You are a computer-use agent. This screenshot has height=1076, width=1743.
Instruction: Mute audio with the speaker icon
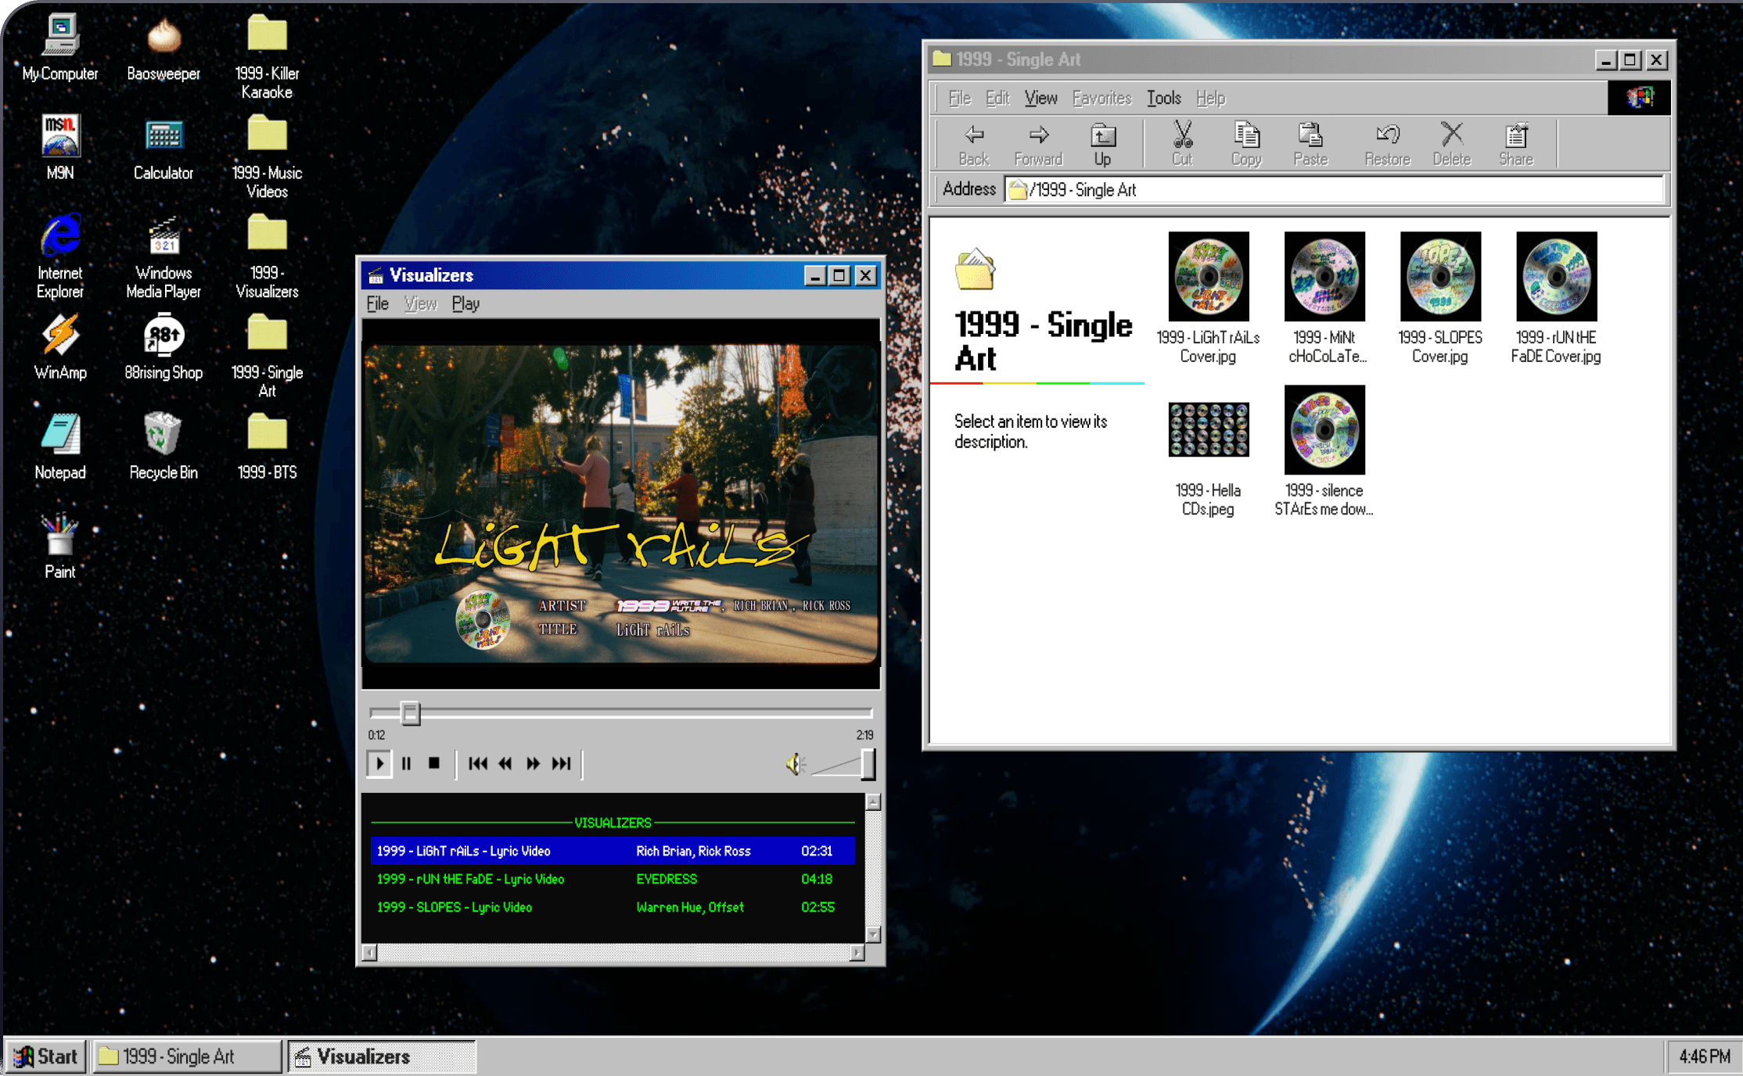(795, 764)
